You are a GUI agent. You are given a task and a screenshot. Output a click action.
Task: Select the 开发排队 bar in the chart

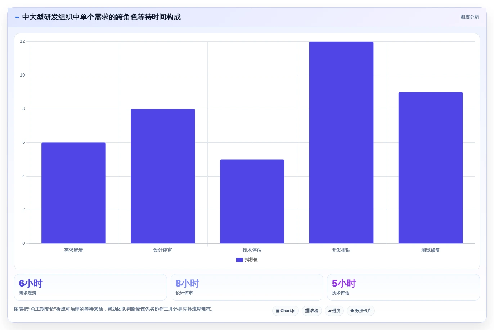point(341,143)
